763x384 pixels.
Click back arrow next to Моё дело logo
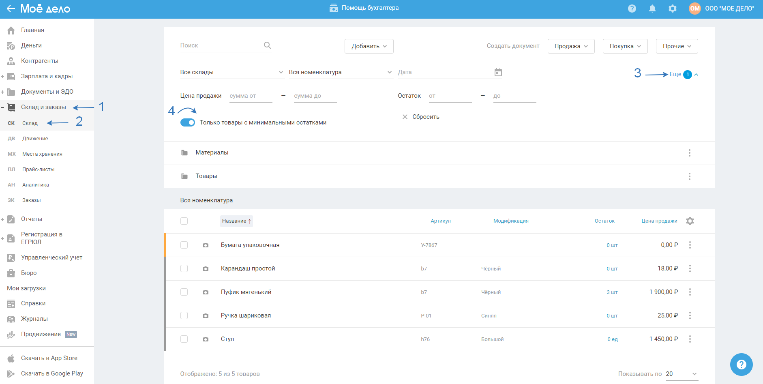click(11, 9)
